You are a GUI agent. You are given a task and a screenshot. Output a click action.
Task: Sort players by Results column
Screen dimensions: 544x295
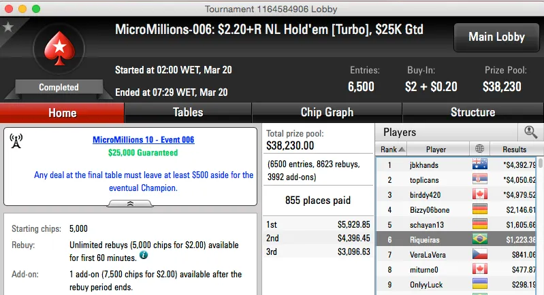coord(514,149)
